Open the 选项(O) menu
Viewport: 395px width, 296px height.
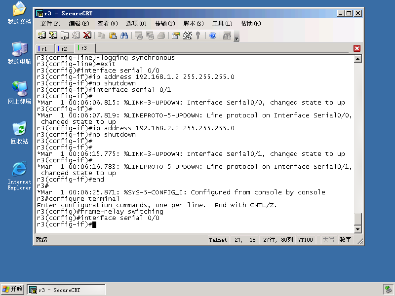point(136,24)
